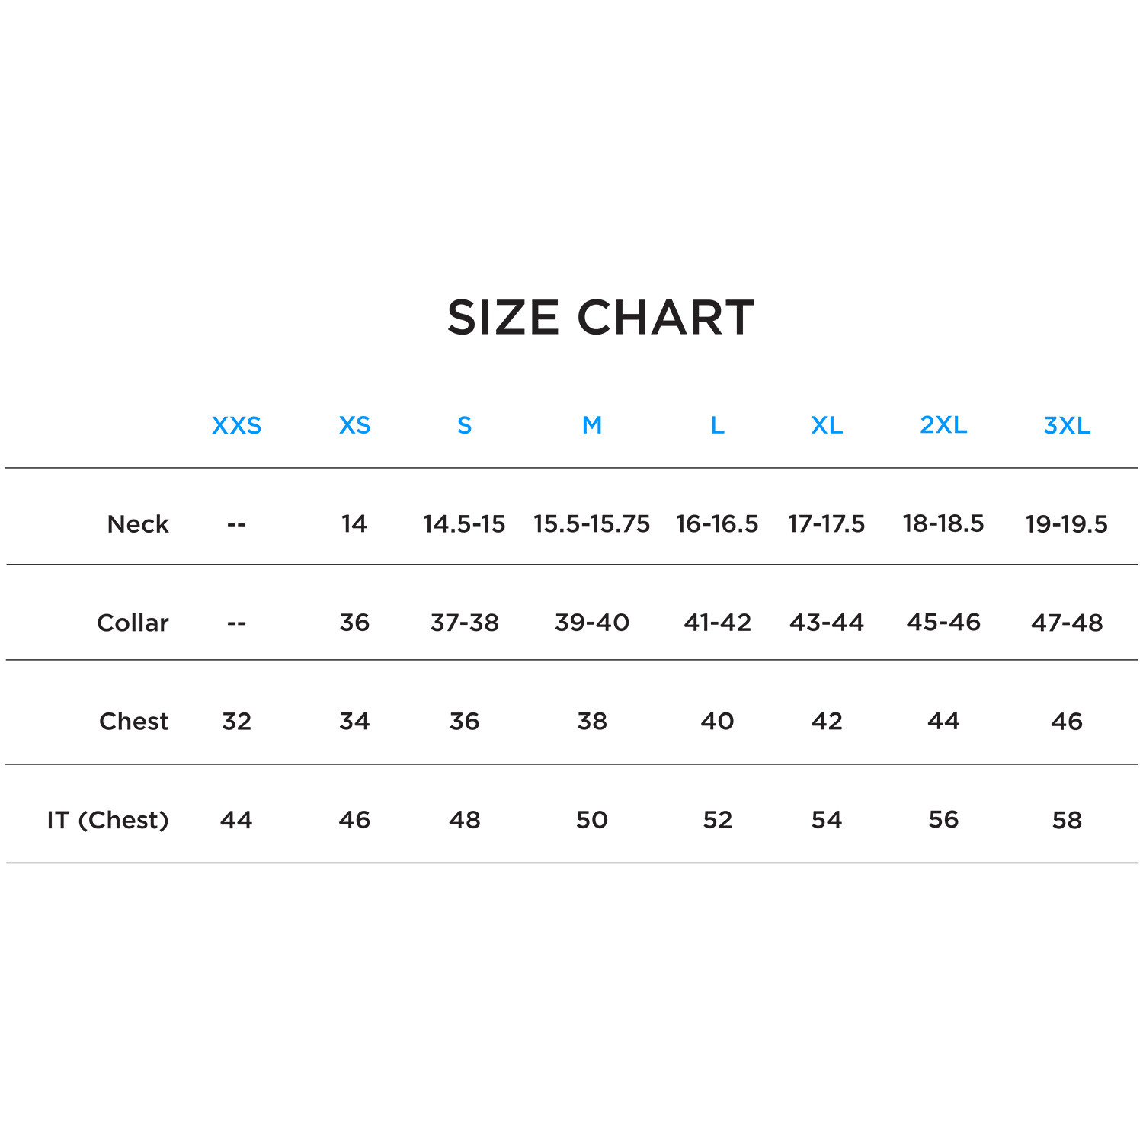Click chest value 40 under L

click(x=717, y=721)
